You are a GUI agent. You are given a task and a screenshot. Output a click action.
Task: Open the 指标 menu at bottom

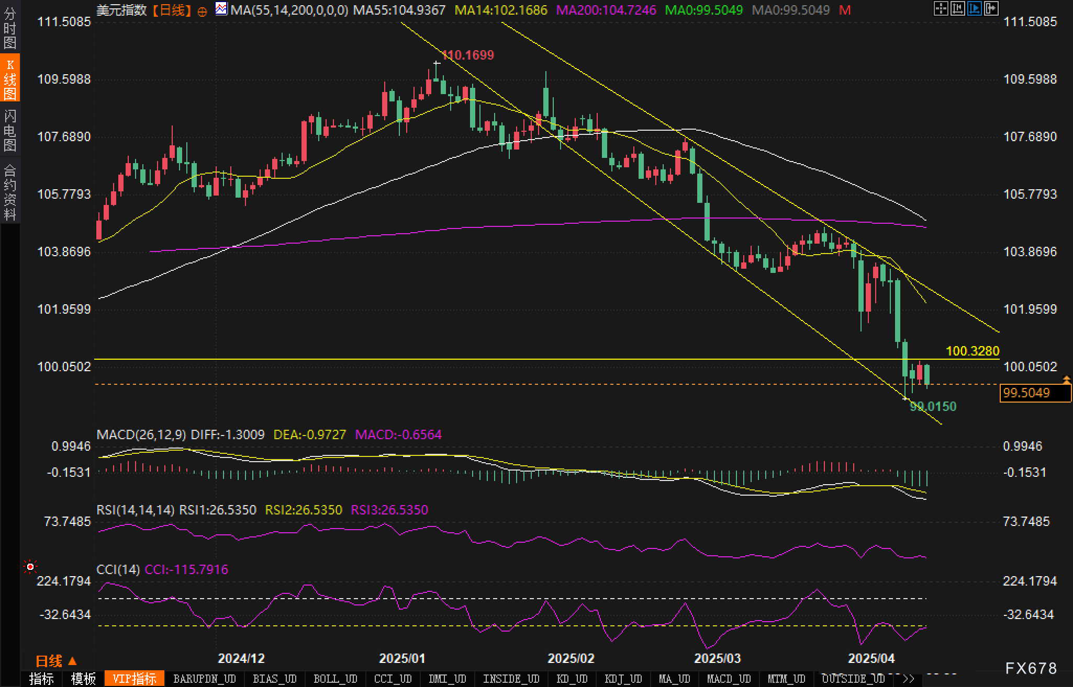pos(41,679)
